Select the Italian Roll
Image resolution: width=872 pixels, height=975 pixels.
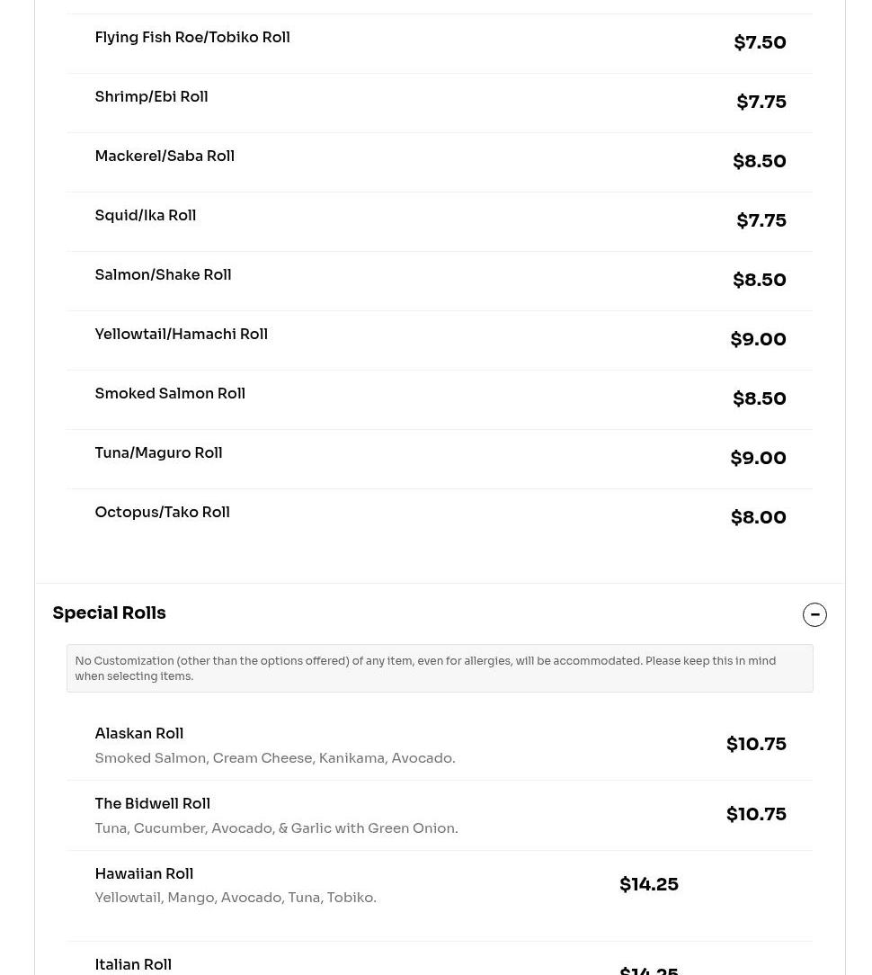133,964
